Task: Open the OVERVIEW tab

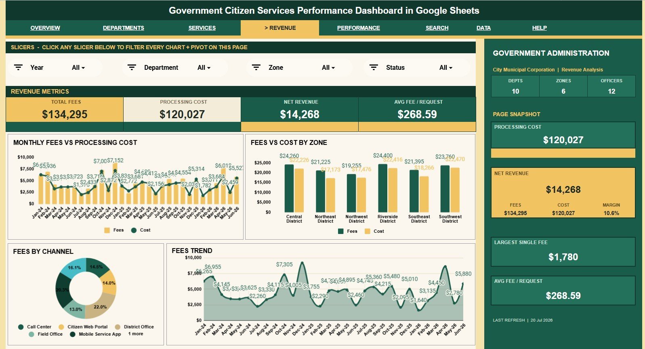Action: point(45,28)
